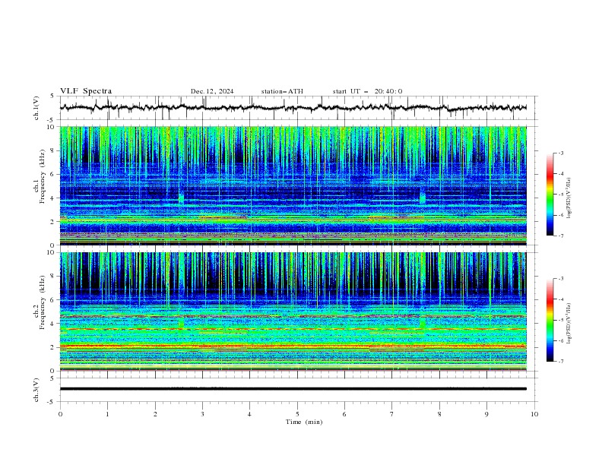Click the "ch.1(V)" waveform axis label
The height and width of the screenshot is (465, 602).
point(36,108)
